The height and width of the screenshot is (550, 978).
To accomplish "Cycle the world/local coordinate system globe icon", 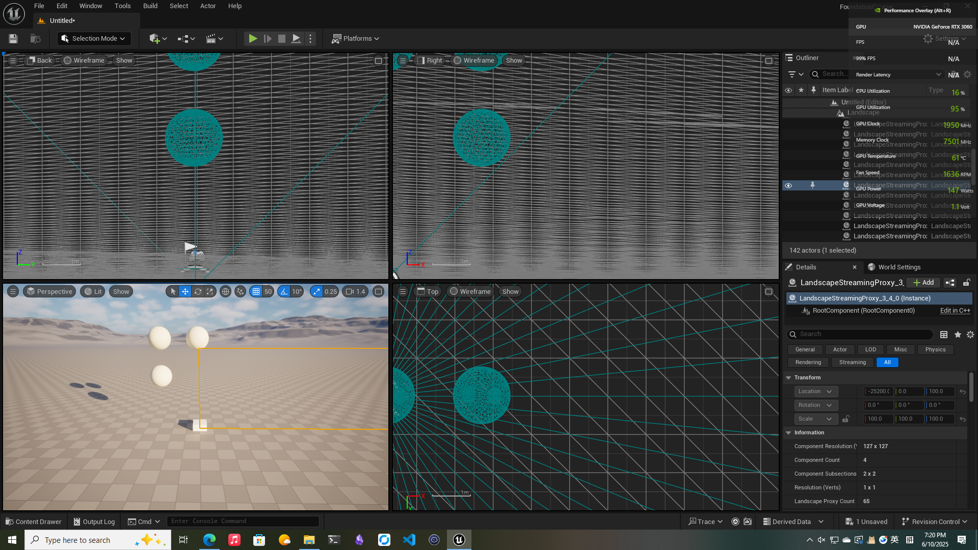I will coord(225,292).
